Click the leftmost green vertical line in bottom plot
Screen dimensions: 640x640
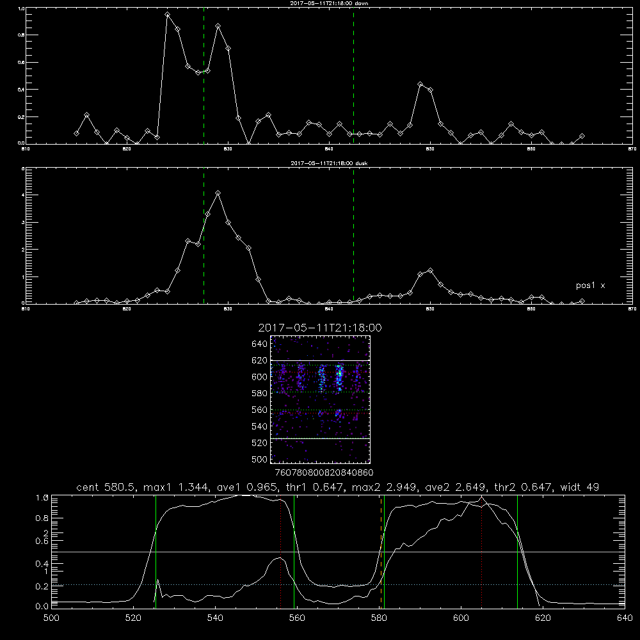156,551
